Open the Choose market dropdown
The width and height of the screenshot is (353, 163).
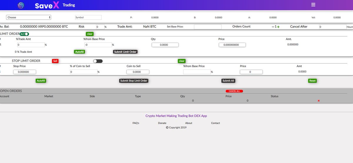click(29, 18)
